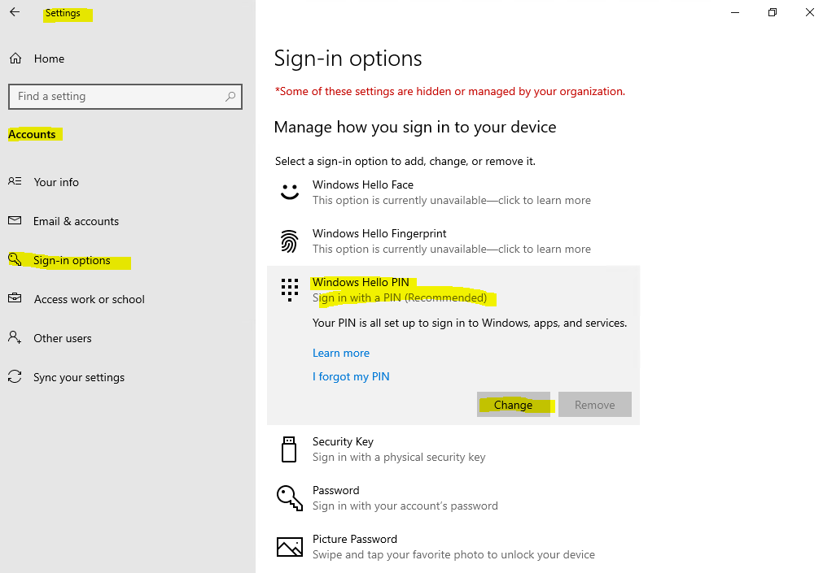823x573 pixels.
Task: Open the Learn more link
Action: pyautogui.click(x=341, y=353)
